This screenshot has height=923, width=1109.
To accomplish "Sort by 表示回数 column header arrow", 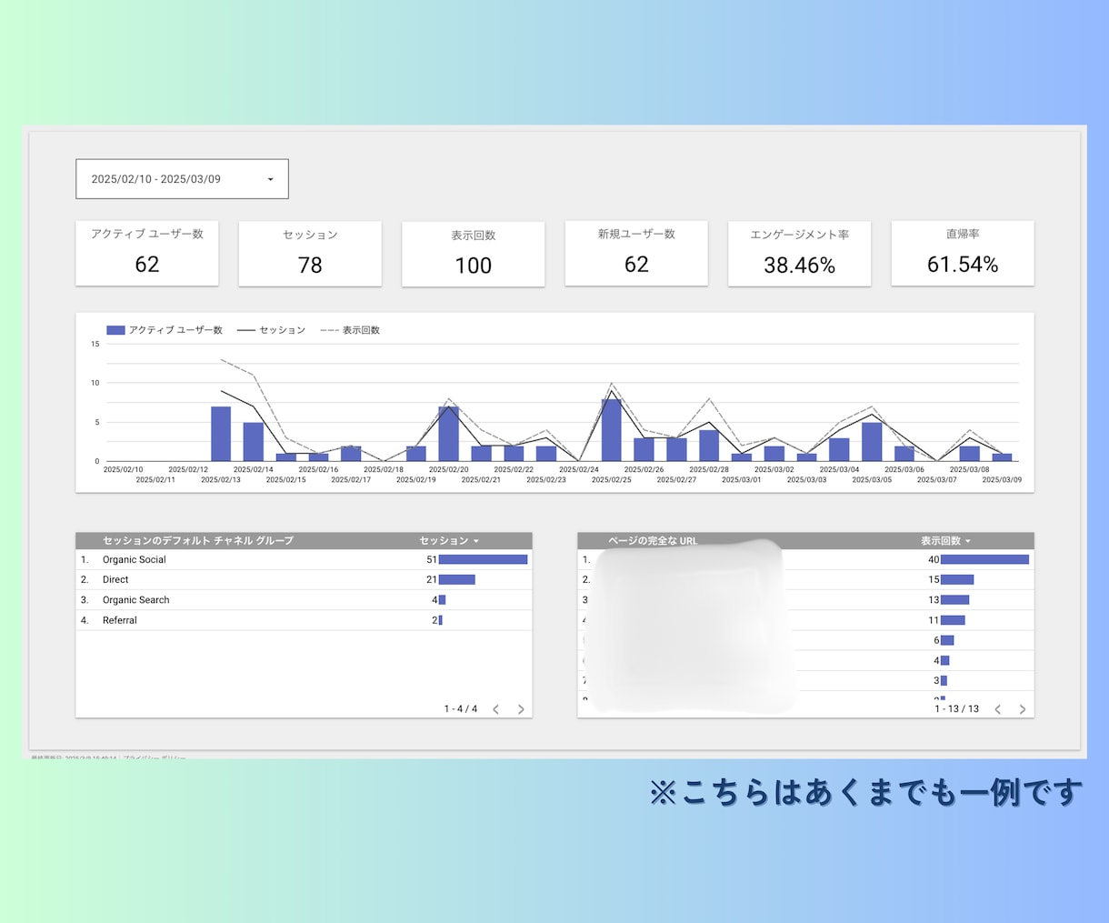I will tap(967, 541).
